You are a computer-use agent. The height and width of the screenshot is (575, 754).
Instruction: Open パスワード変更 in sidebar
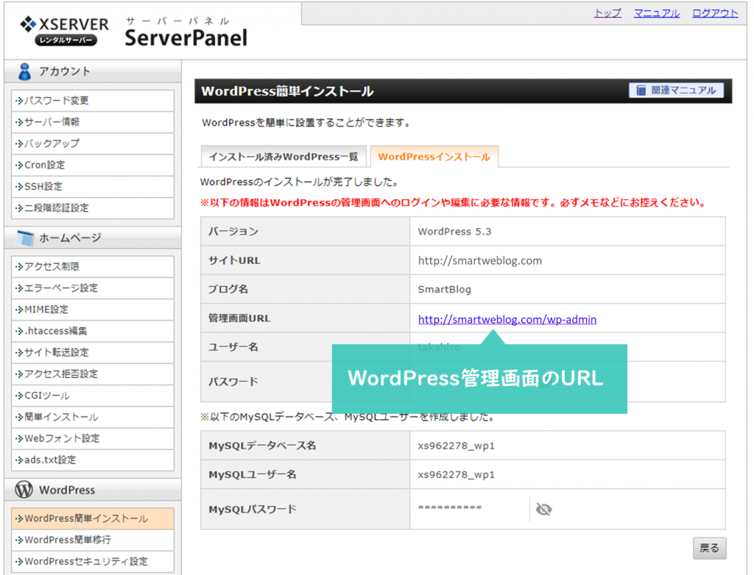[x=93, y=101]
